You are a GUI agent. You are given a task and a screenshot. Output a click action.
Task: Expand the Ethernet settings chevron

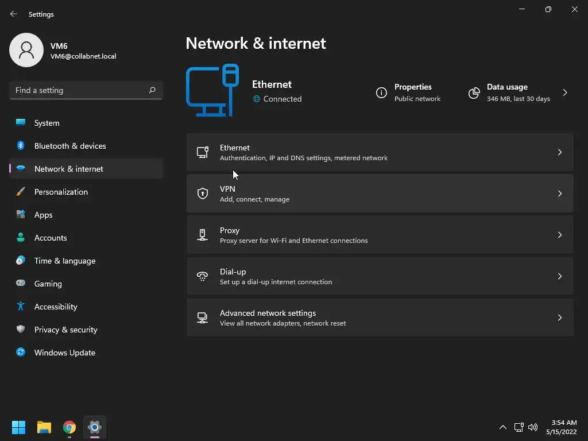560,152
